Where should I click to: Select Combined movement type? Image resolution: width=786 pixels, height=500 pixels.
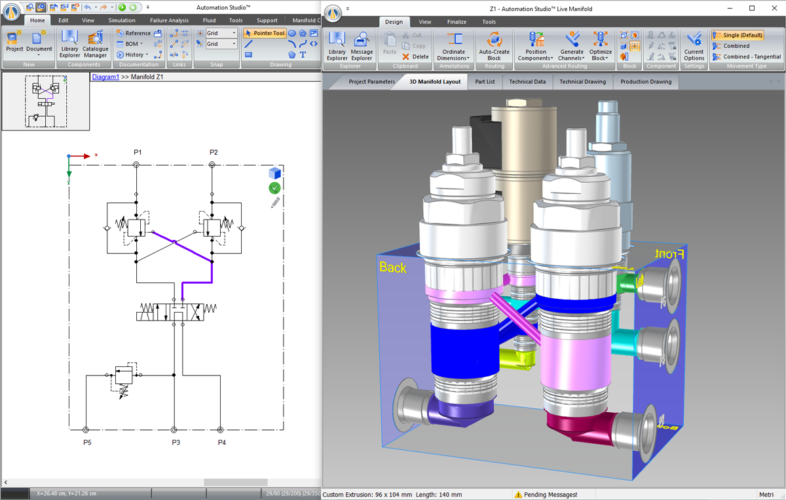(731, 46)
